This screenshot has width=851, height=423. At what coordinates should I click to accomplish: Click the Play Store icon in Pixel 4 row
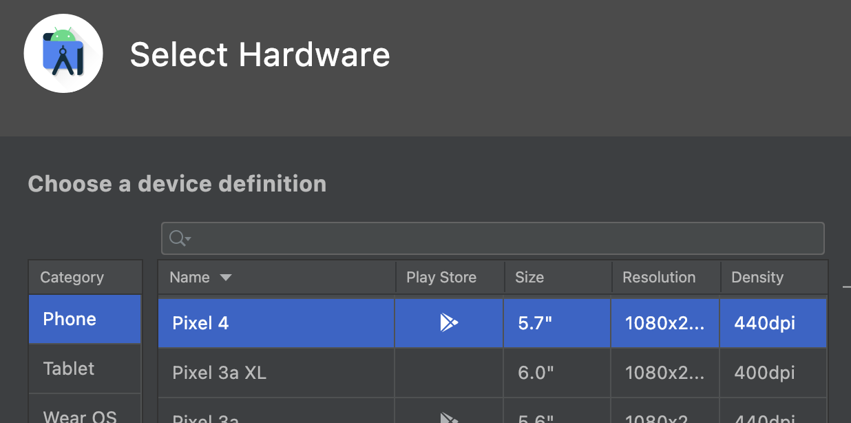coord(448,322)
